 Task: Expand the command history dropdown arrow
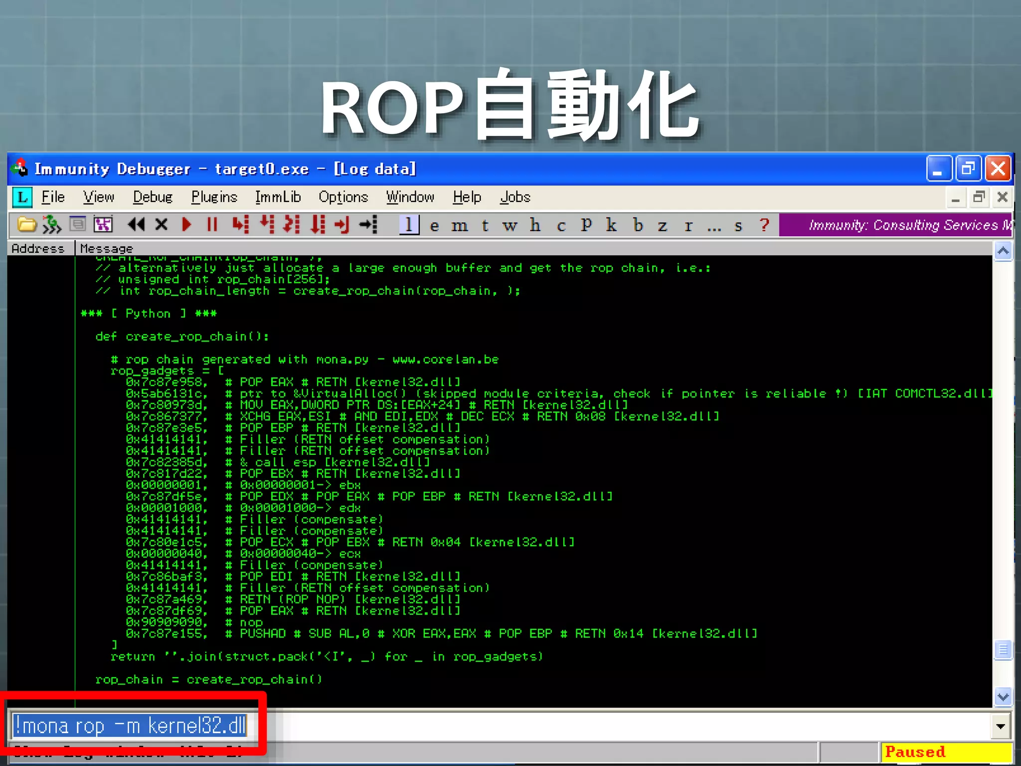tap(1001, 726)
